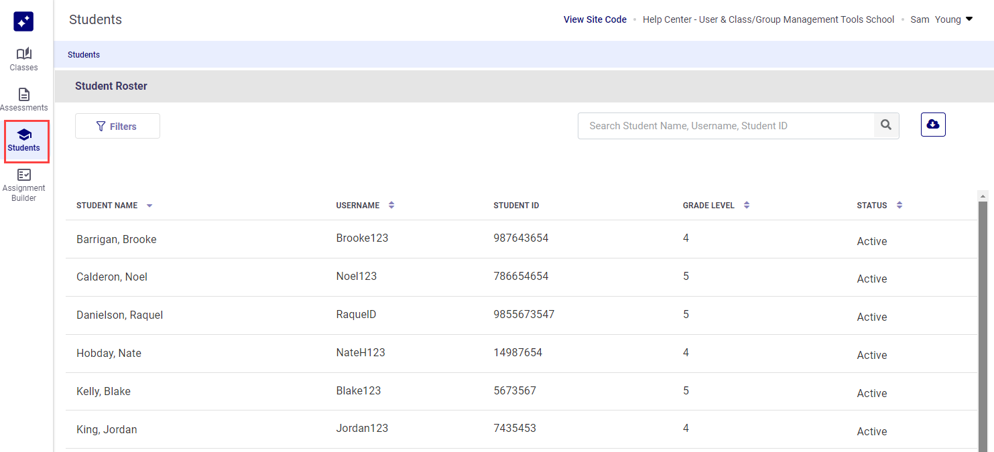Click the scrollbar up arrow
This screenshot has height=452, width=994.
tap(983, 196)
